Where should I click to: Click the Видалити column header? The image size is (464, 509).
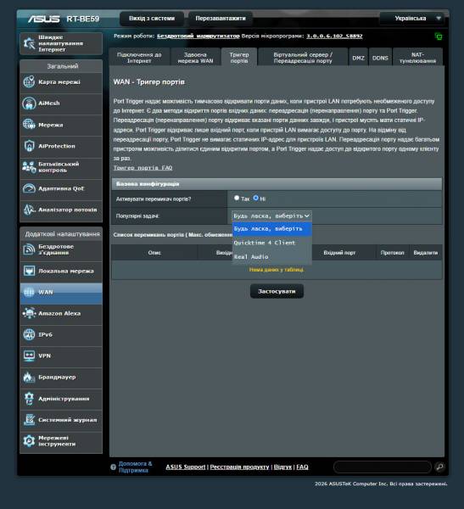click(x=425, y=253)
